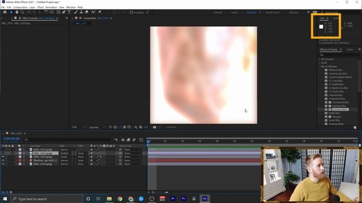Hide layer 5 with its eye toggle

3,164
